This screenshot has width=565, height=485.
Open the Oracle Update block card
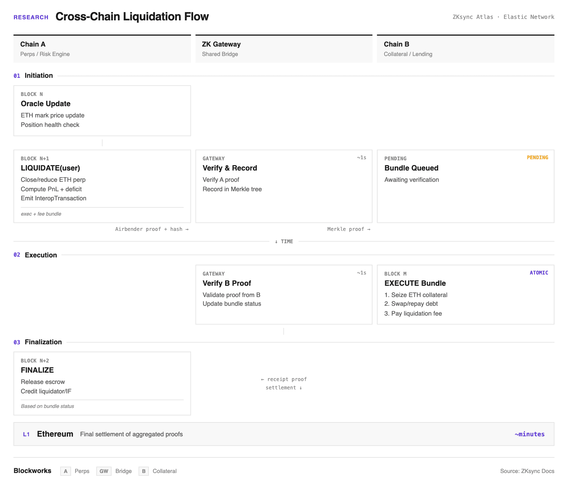pos(102,111)
